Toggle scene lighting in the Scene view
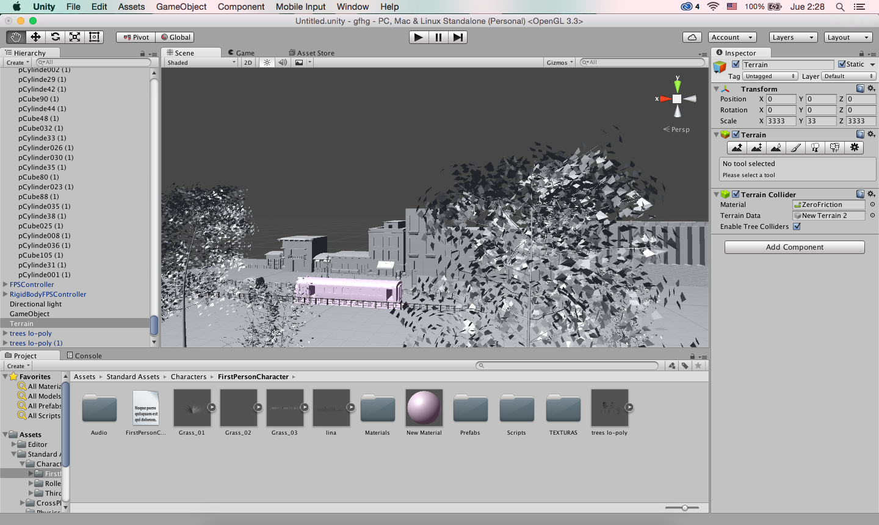This screenshot has height=525, width=879. tap(266, 62)
